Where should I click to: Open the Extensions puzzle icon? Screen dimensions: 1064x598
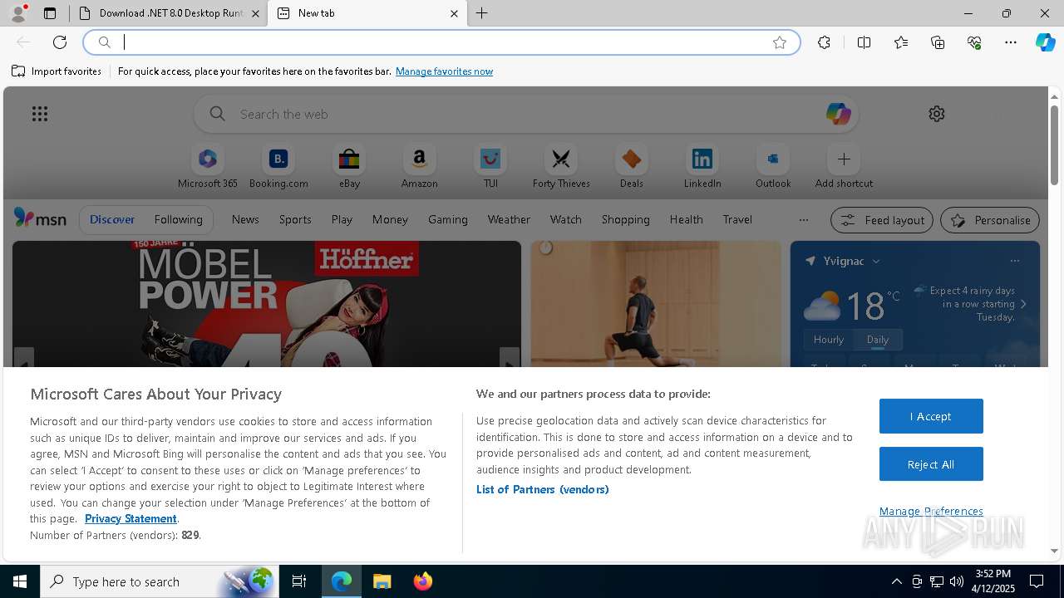[x=824, y=42]
